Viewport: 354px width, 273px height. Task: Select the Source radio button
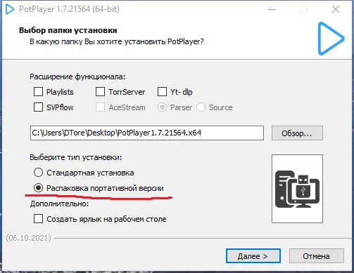click(x=201, y=107)
